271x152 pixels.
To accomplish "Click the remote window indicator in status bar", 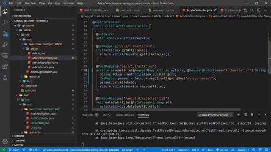I will point(3,150).
